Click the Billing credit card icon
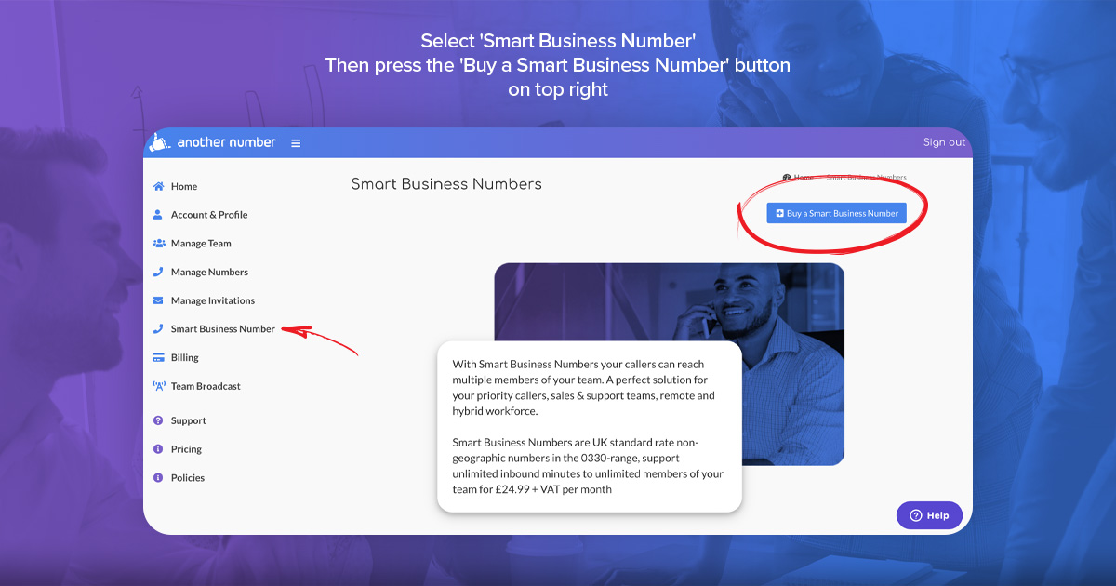This screenshot has width=1116, height=586. [158, 357]
